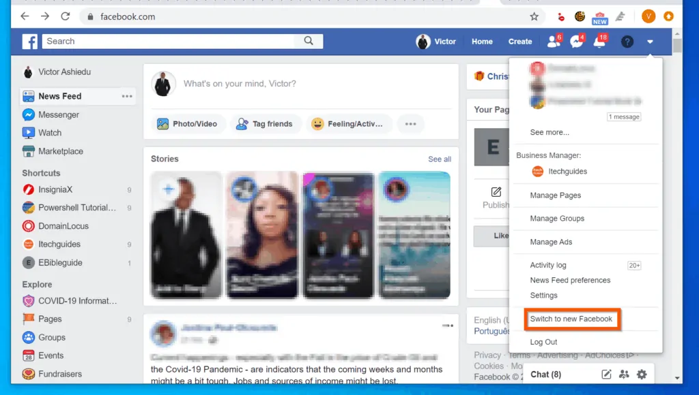Select Settings from the account menu

click(x=543, y=295)
